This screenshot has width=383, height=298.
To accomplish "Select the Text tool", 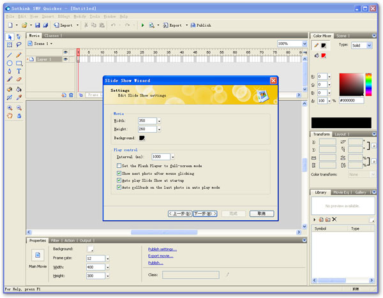I will (19, 71).
